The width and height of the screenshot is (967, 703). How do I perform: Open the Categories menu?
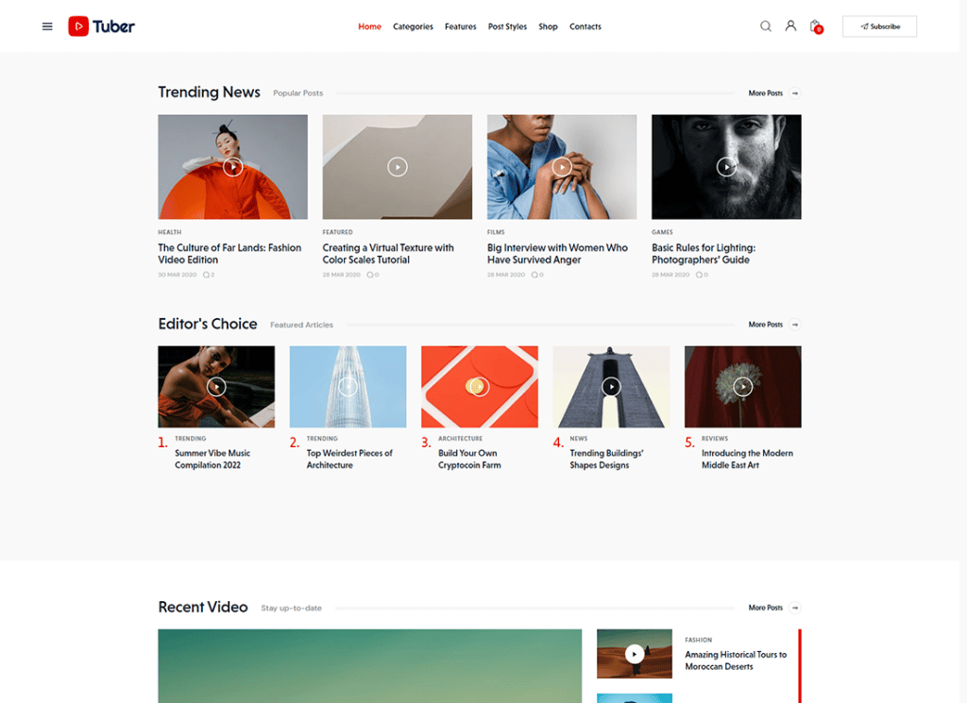(x=413, y=26)
